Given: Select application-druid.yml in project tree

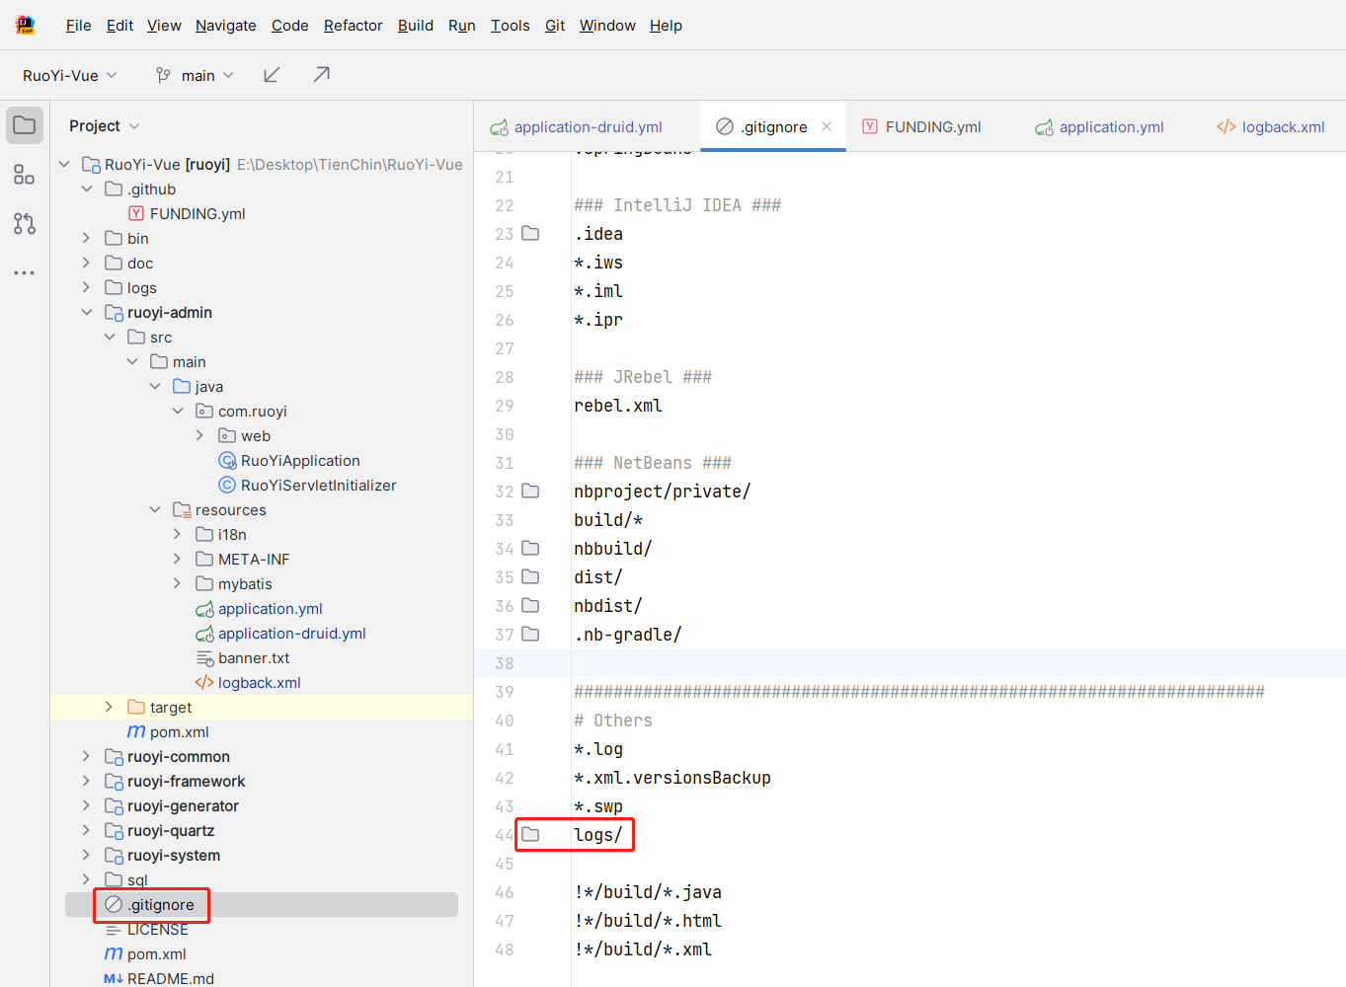Looking at the screenshot, I should coord(291,633).
